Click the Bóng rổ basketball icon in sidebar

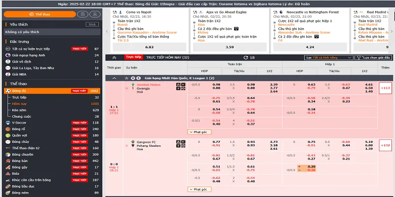8,129
